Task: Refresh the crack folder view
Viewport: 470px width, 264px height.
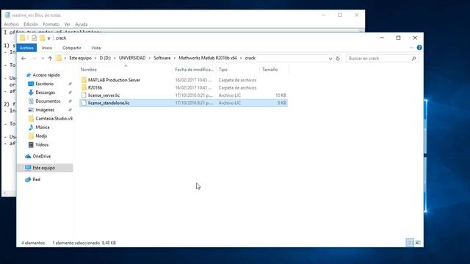Action: point(338,59)
